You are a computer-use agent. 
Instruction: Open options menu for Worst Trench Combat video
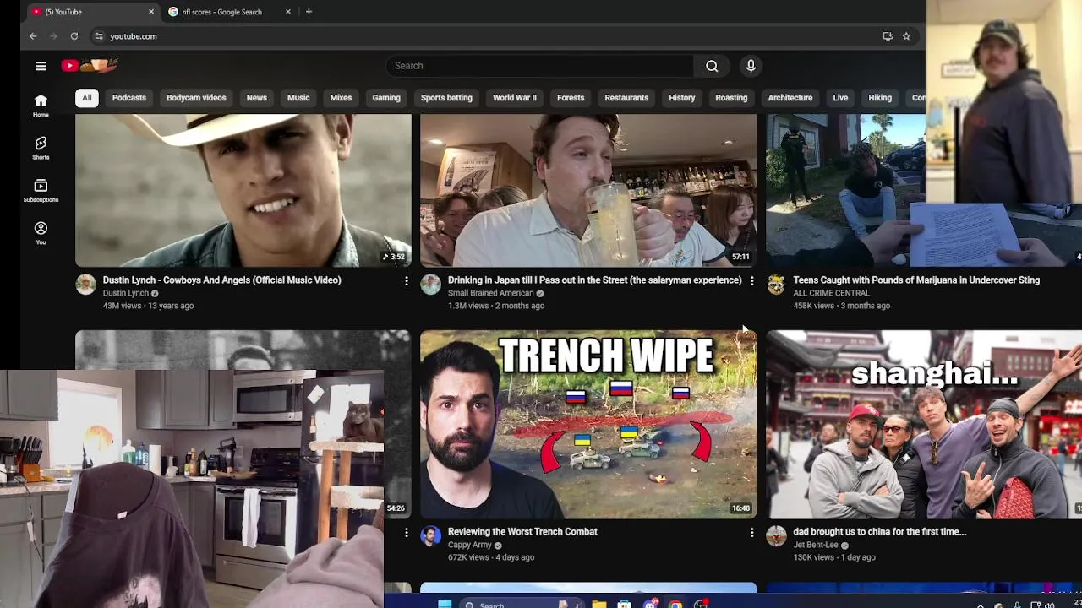click(x=751, y=532)
